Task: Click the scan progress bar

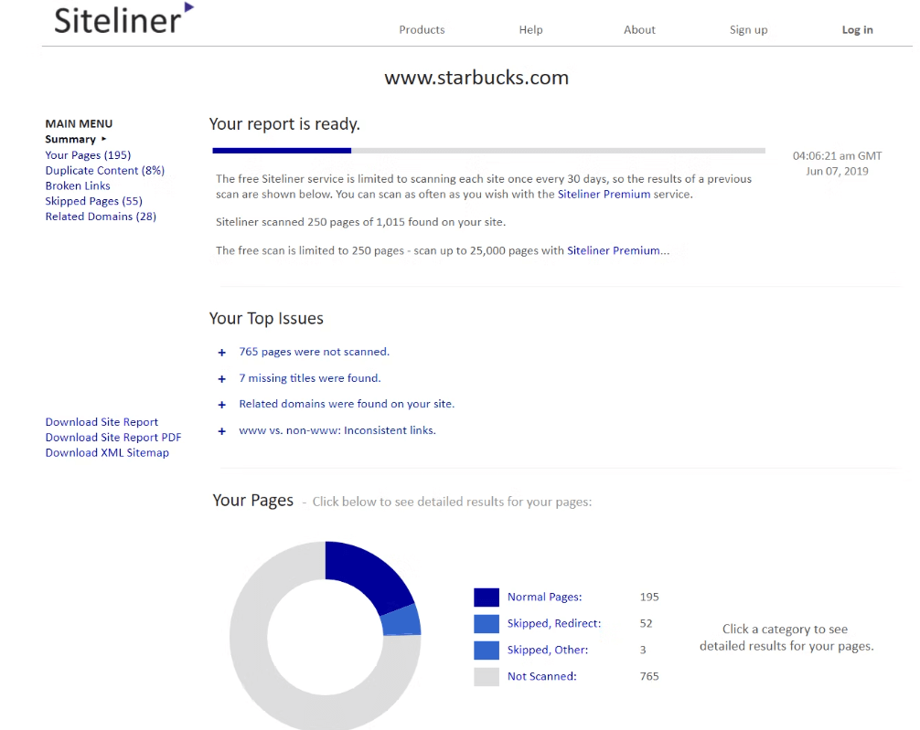Action: [x=488, y=151]
